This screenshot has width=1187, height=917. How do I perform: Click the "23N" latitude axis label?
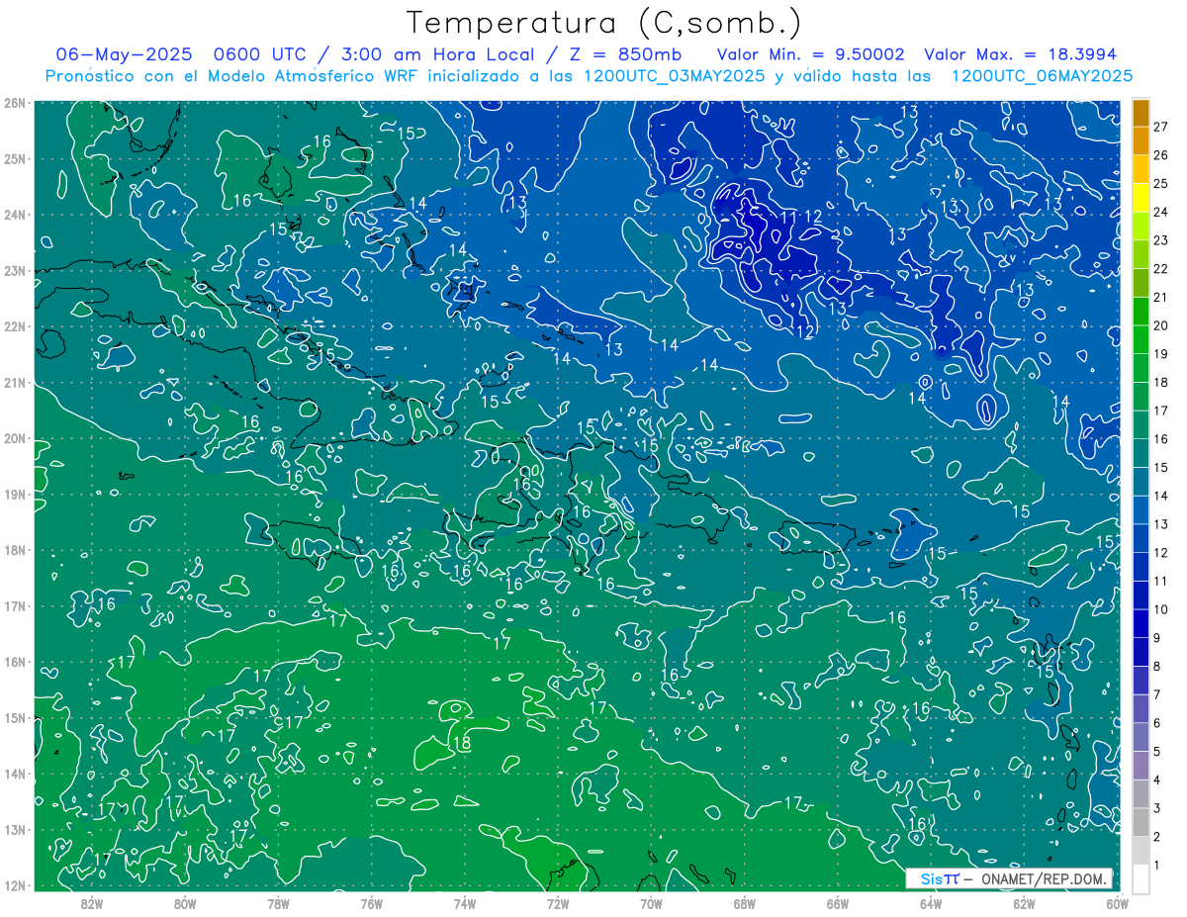(x=15, y=270)
